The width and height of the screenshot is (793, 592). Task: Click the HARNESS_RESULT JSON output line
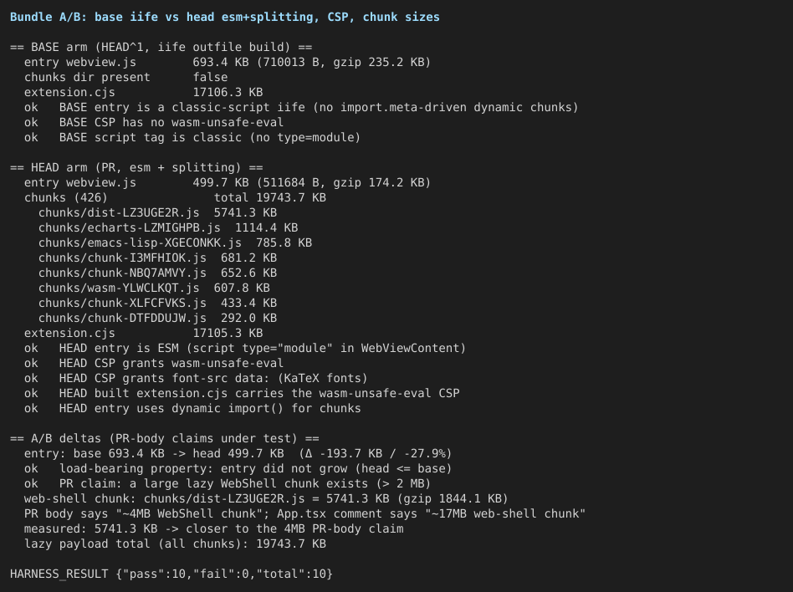tap(171, 574)
